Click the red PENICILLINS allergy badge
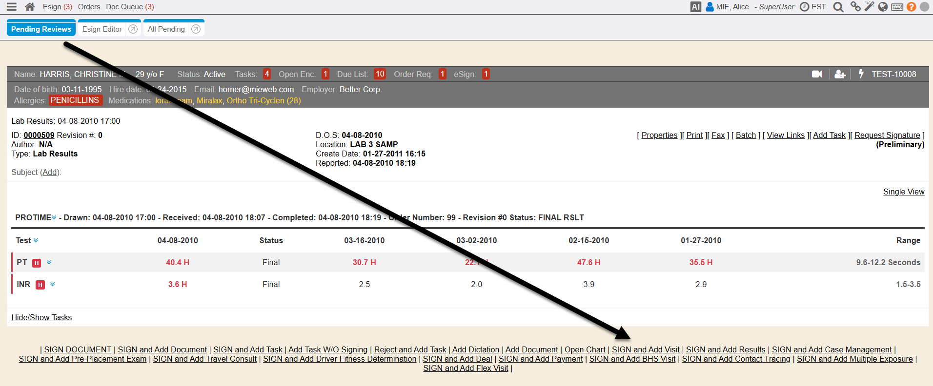 pos(75,100)
